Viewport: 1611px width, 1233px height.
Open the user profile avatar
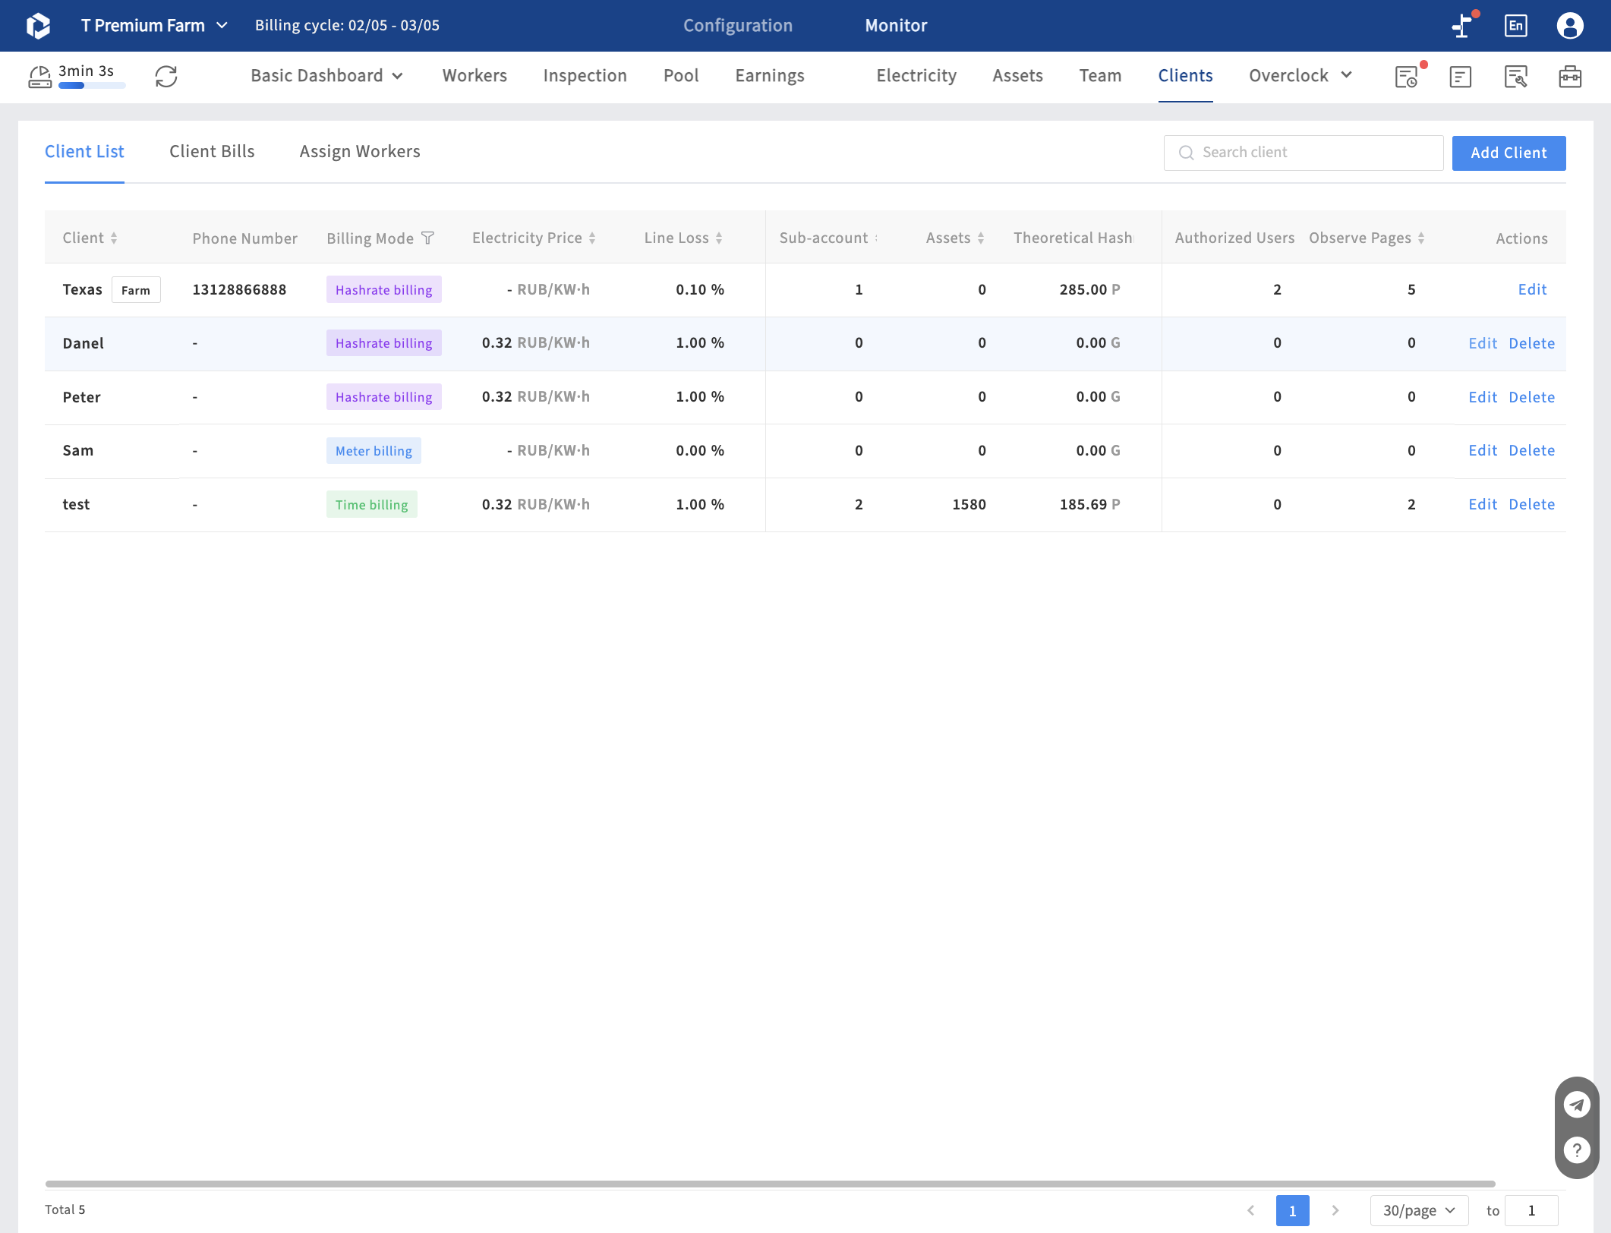tap(1570, 26)
